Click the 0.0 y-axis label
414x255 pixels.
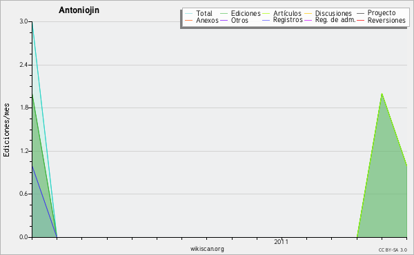(23, 237)
